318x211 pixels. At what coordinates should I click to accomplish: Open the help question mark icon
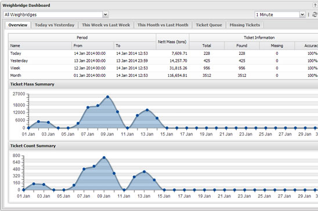pyautogui.click(x=316, y=5)
